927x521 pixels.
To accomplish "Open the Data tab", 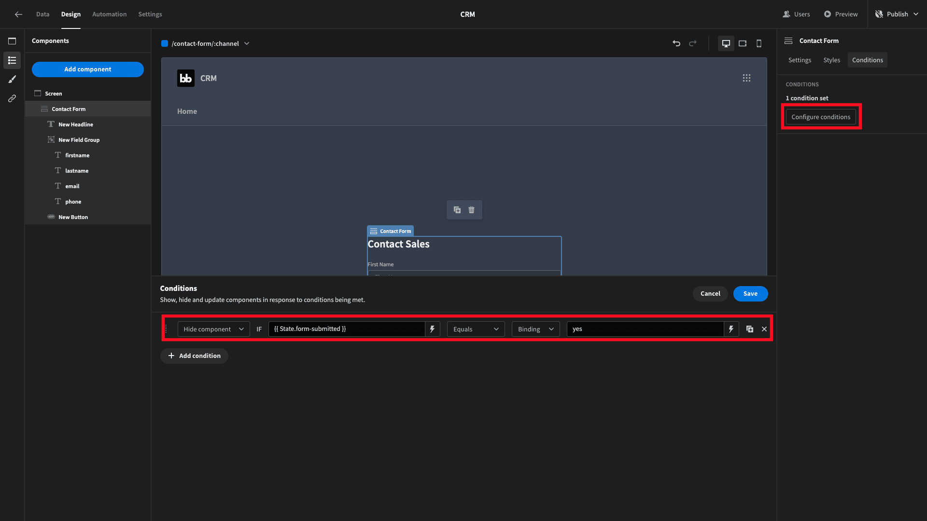I will 43,14.
